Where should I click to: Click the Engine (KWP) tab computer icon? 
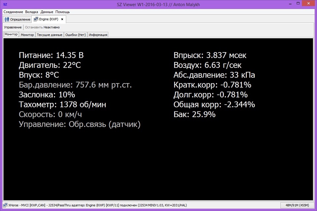click(36, 19)
